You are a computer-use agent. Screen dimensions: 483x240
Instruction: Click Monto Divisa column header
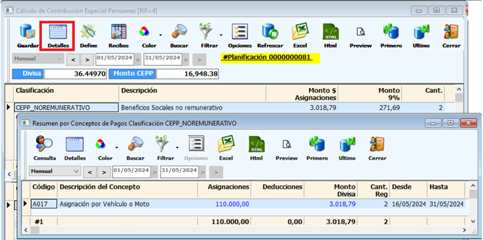click(x=331, y=190)
